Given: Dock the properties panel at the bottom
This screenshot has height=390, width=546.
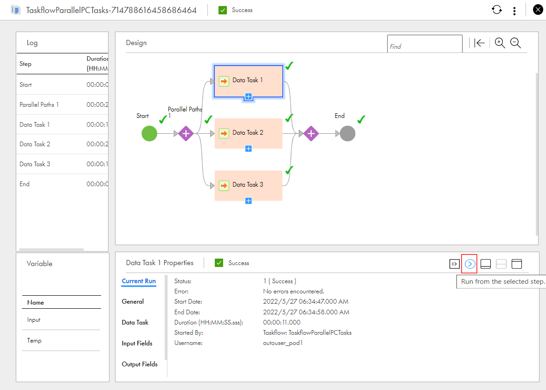Looking at the screenshot, I should (485, 264).
